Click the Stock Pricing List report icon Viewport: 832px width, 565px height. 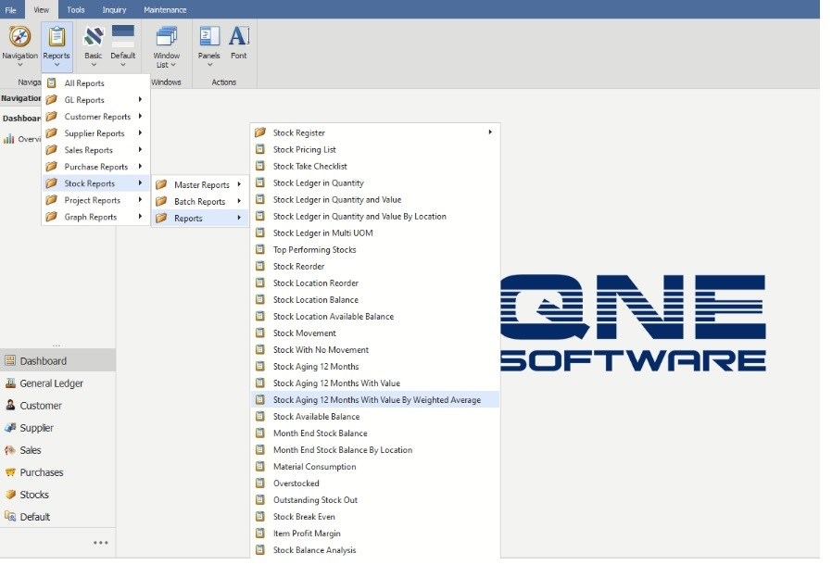pos(260,149)
